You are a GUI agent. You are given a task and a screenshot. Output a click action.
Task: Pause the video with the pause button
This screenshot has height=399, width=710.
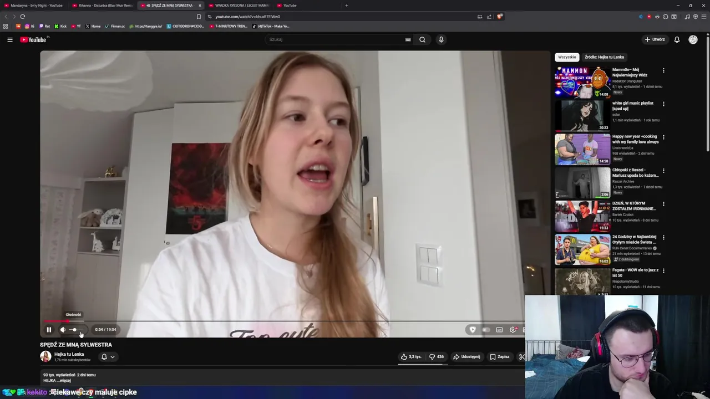(49, 330)
